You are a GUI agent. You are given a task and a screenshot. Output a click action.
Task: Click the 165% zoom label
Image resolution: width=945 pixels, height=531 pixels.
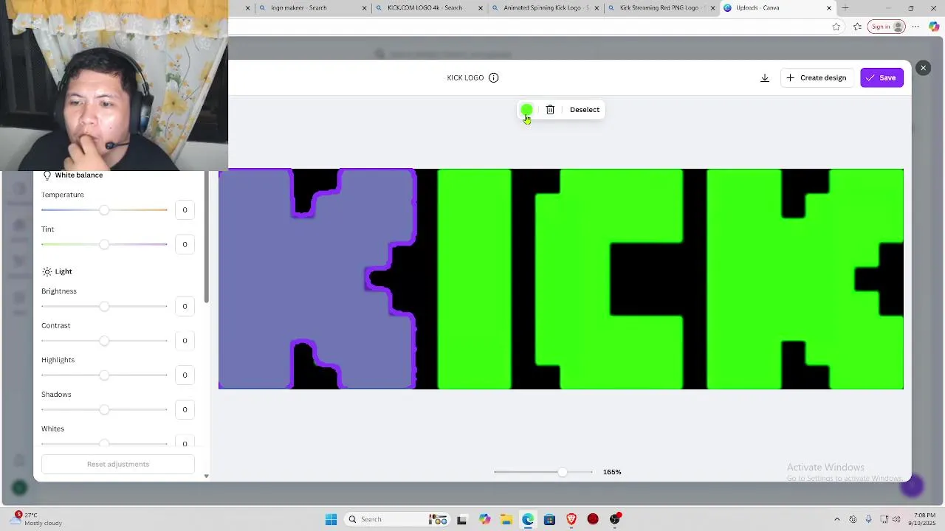[612, 472]
